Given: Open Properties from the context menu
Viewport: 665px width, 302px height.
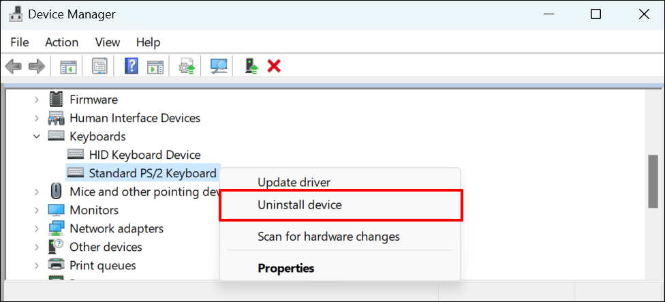Looking at the screenshot, I should [x=286, y=268].
